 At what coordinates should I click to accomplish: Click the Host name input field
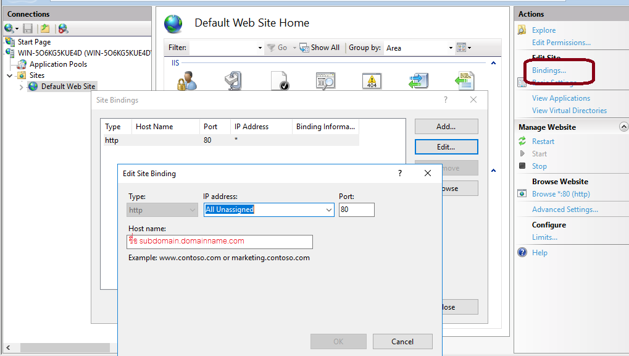(x=219, y=242)
